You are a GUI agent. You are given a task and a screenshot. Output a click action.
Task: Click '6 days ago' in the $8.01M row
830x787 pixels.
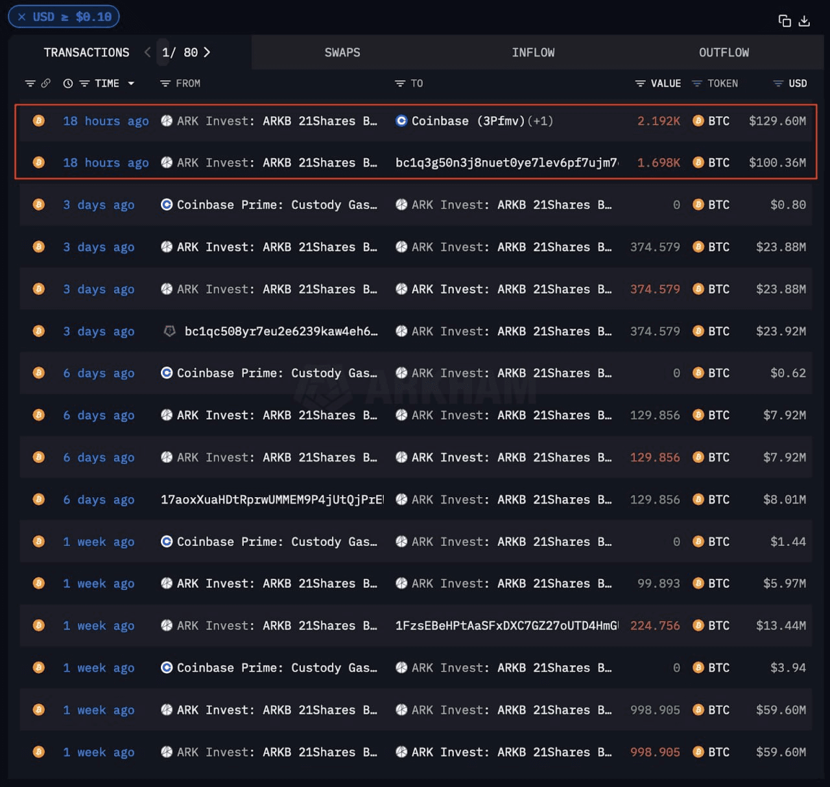click(x=99, y=500)
